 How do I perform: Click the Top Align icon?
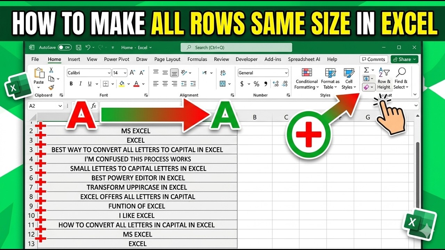click(156, 73)
